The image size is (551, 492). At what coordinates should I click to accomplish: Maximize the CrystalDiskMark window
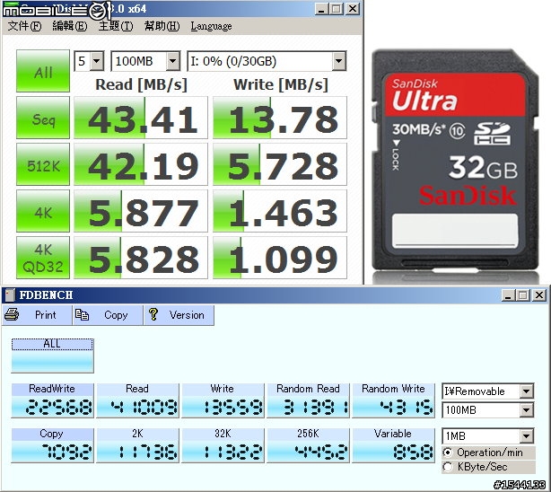point(336,9)
